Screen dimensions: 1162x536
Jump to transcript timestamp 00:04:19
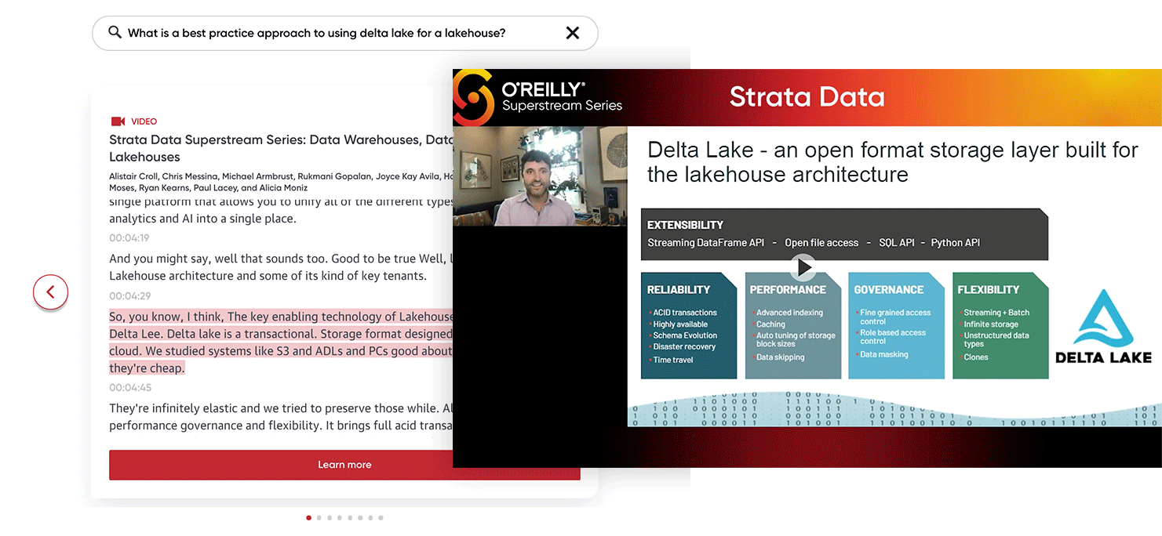pos(129,237)
